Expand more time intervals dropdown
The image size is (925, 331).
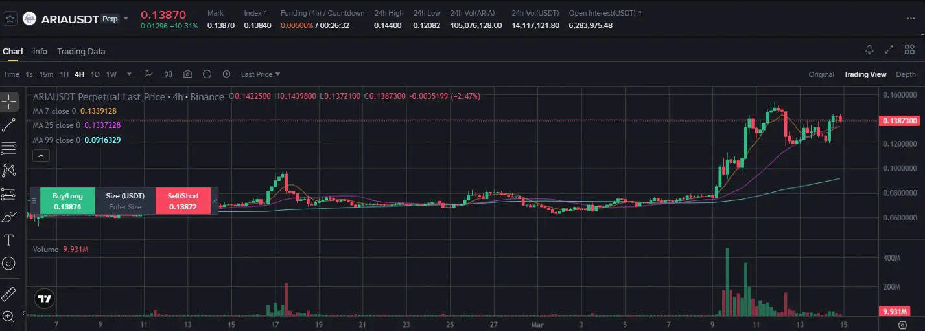click(x=129, y=74)
